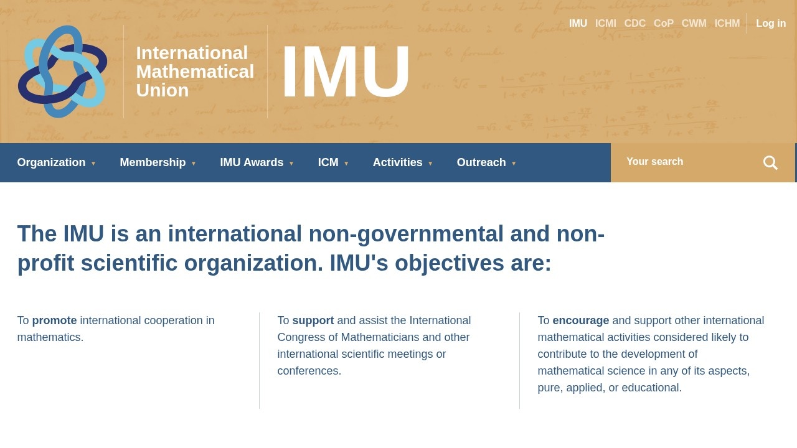797x448 pixels.
Task: Open the CDC link in the header
Action: click(x=634, y=24)
